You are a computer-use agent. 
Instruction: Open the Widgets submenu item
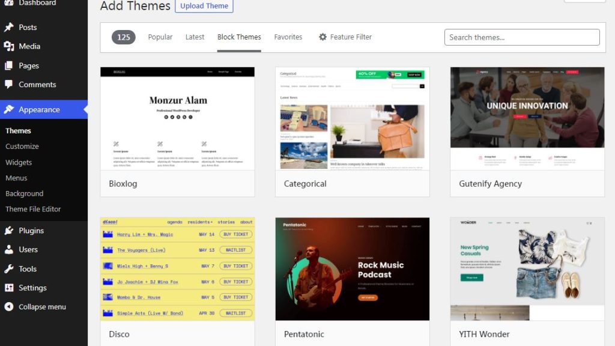(19, 162)
